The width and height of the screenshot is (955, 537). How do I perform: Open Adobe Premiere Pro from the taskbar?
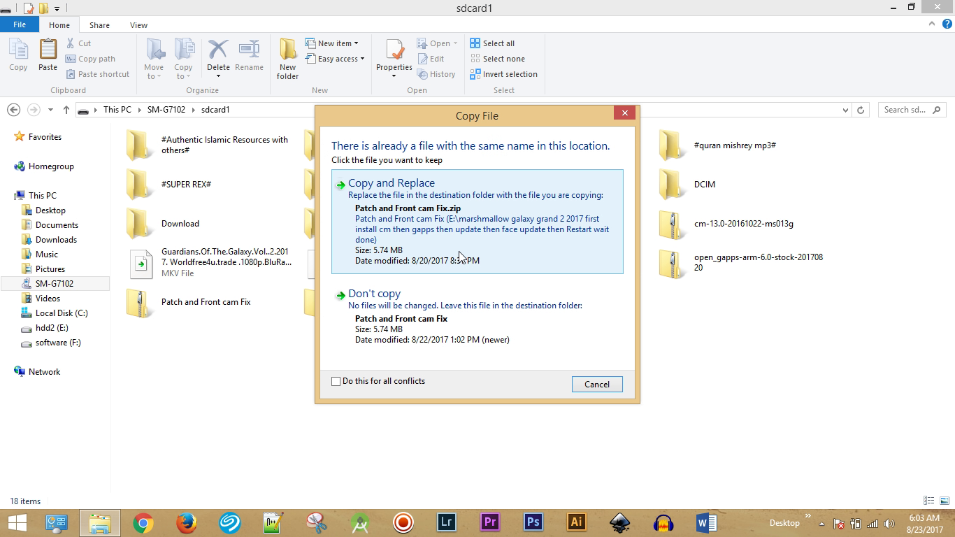pos(489,523)
